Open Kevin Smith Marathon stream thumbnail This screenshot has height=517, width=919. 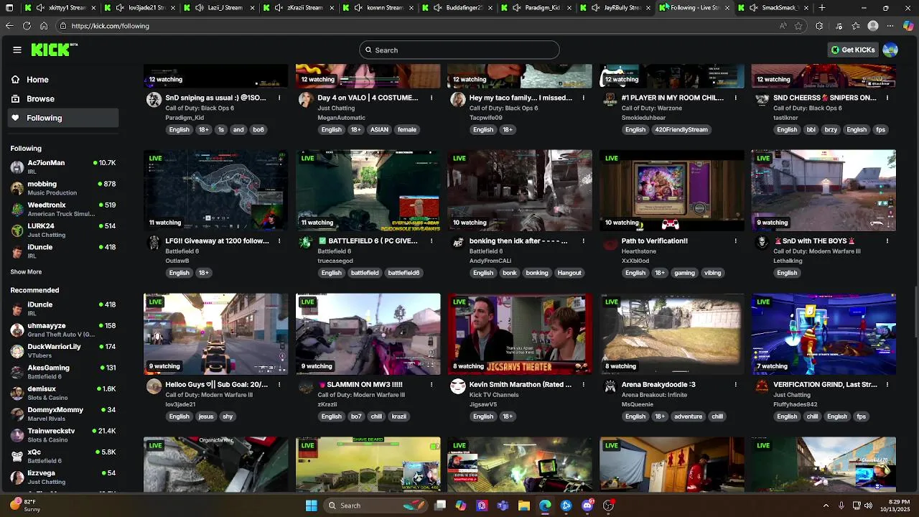(x=520, y=334)
